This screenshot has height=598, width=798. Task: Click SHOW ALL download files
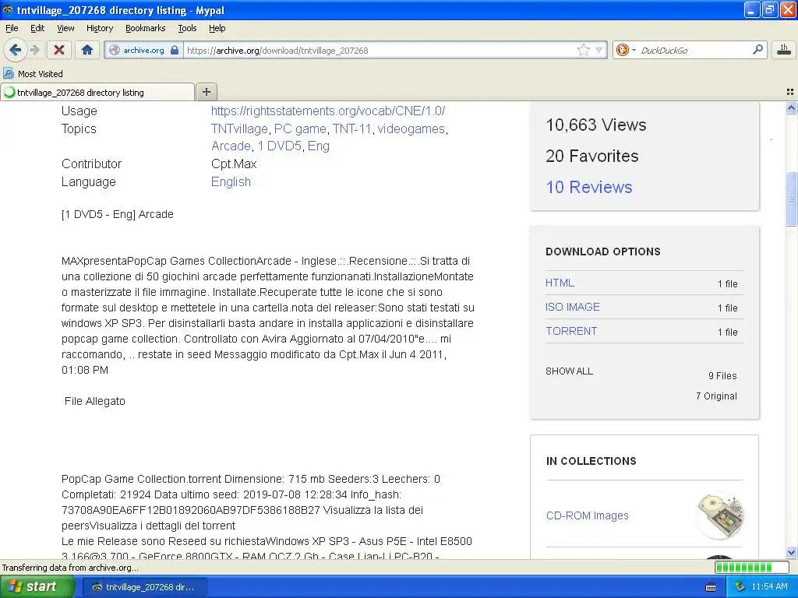pyautogui.click(x=569, y=371)
